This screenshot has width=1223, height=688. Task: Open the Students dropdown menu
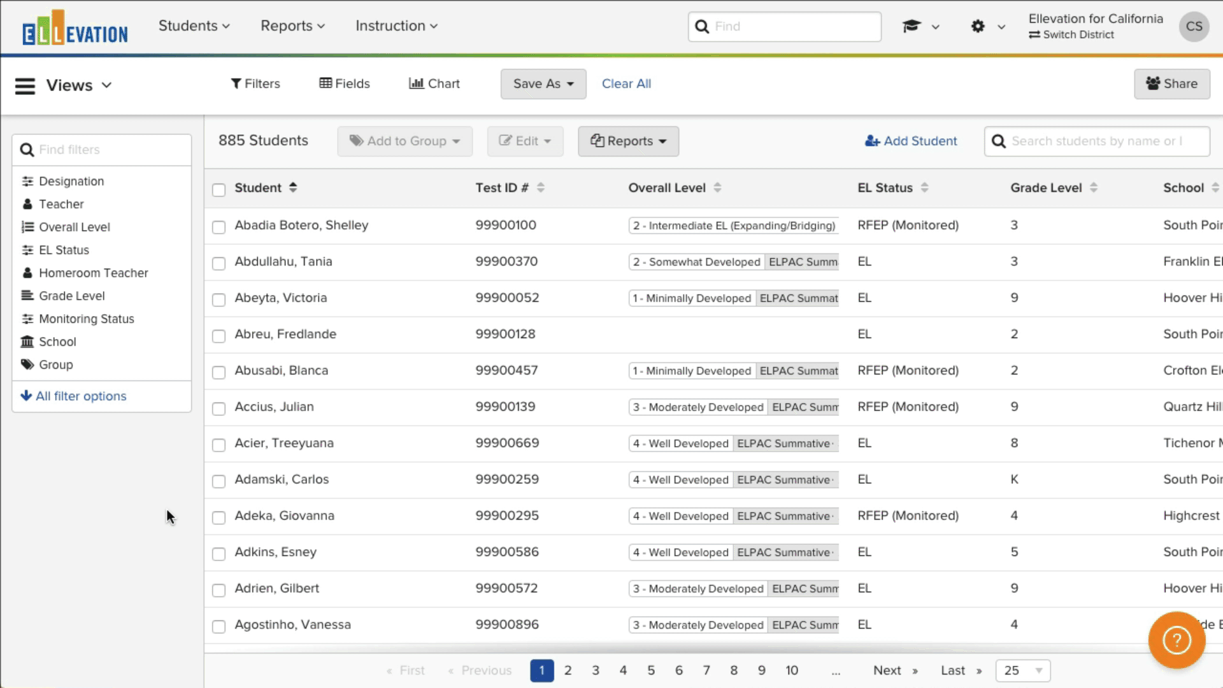[x=194, y=26]
